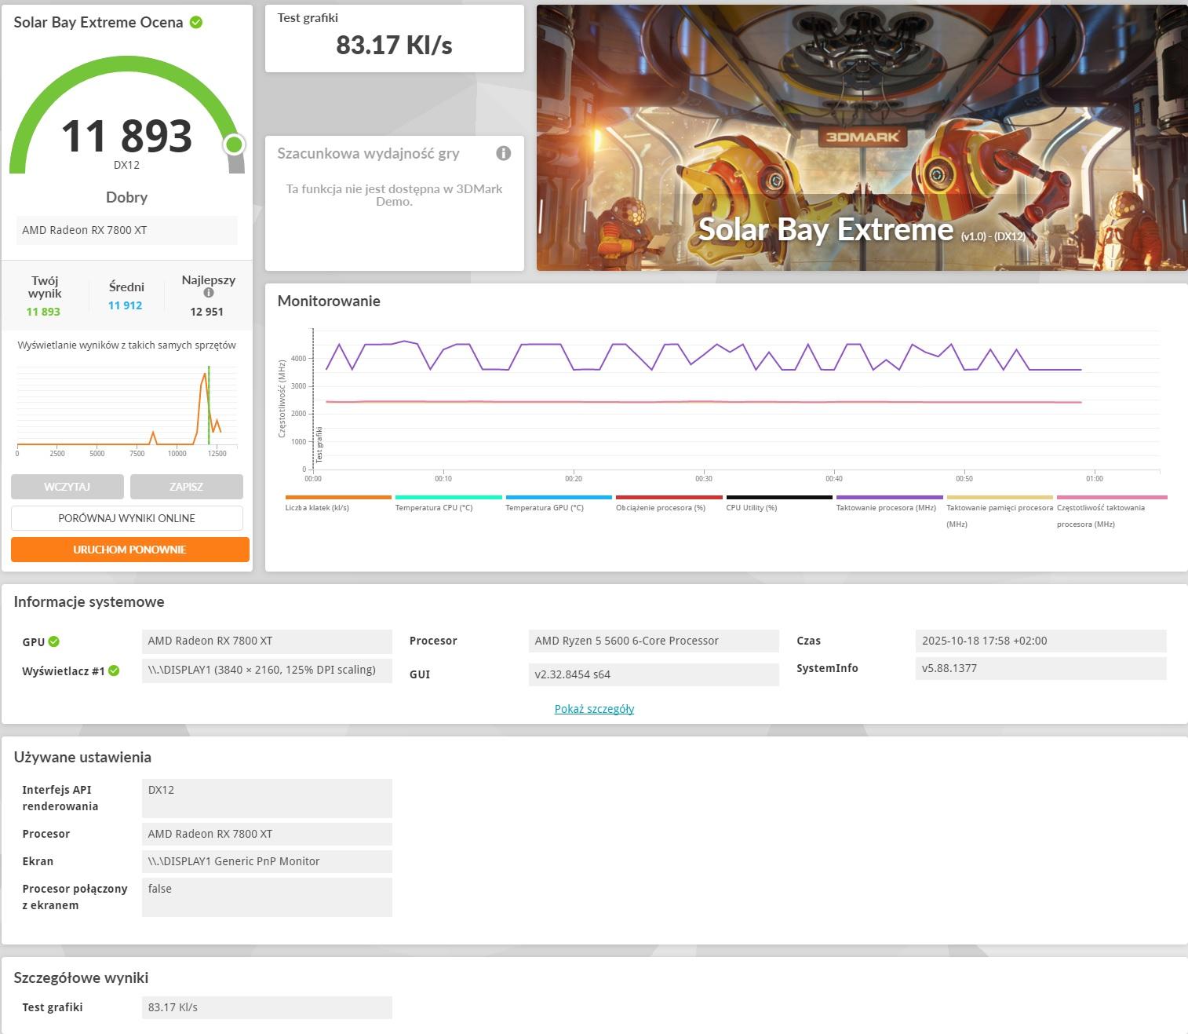Click green checkmark next to Wyświetlacz #1
The height and width of the screenshot is (1034, 1188).
click(114, 670)
